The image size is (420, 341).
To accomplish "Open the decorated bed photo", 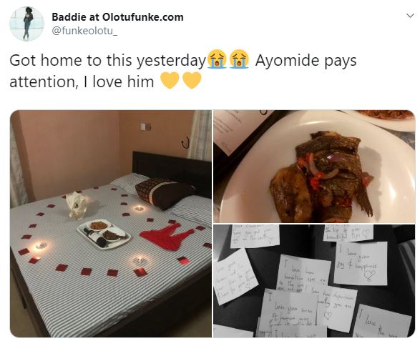I will tap(111, 224).
